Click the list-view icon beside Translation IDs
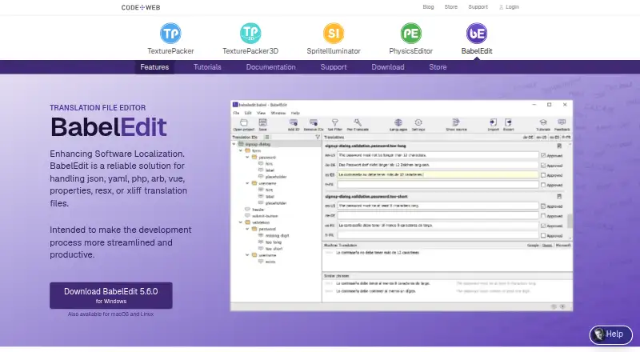 pyautogui.click(x=267, y=138)
